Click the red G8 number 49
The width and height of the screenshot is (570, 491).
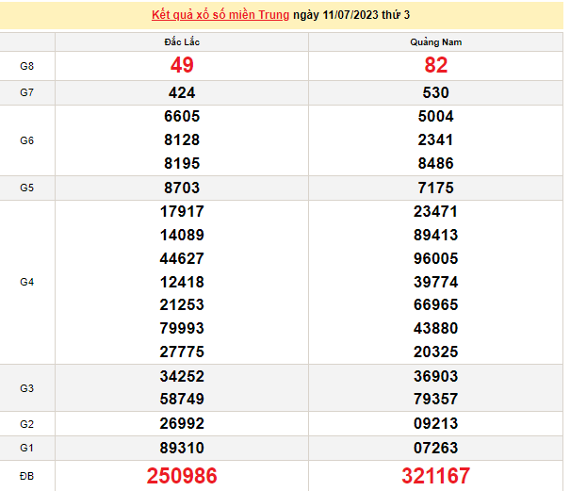pyautogui.click(x=181, y=66)
